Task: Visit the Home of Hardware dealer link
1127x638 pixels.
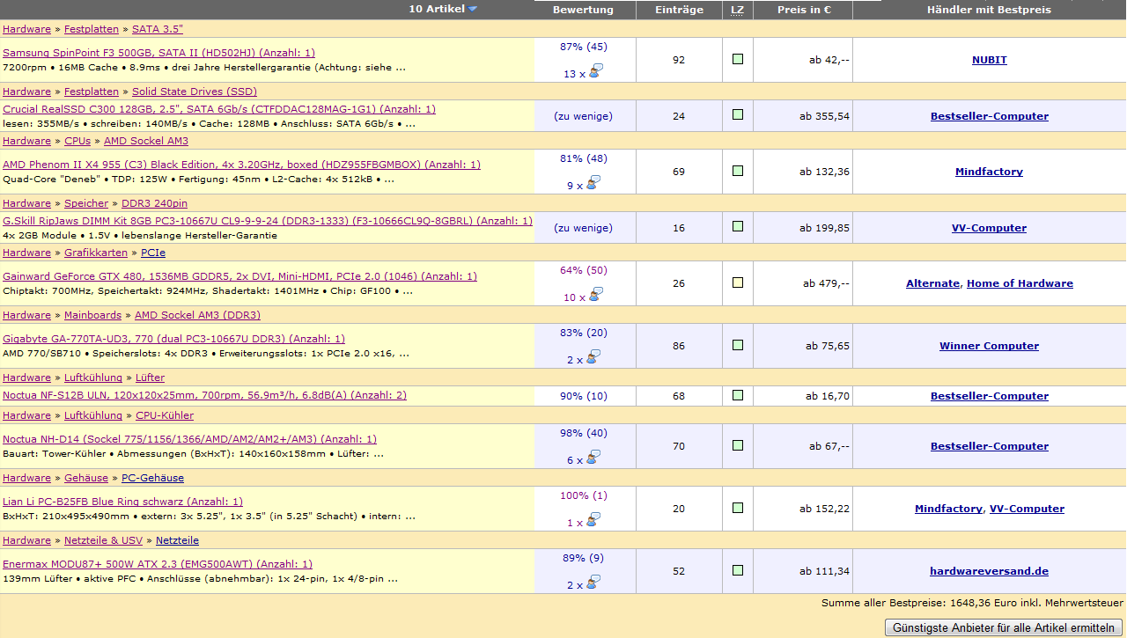Action: pyautogui.click(x=1020, y=283)
